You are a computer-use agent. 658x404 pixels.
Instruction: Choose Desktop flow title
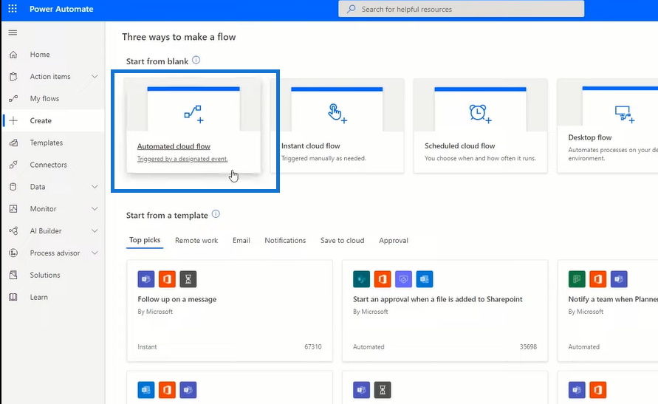coord(589,137)
